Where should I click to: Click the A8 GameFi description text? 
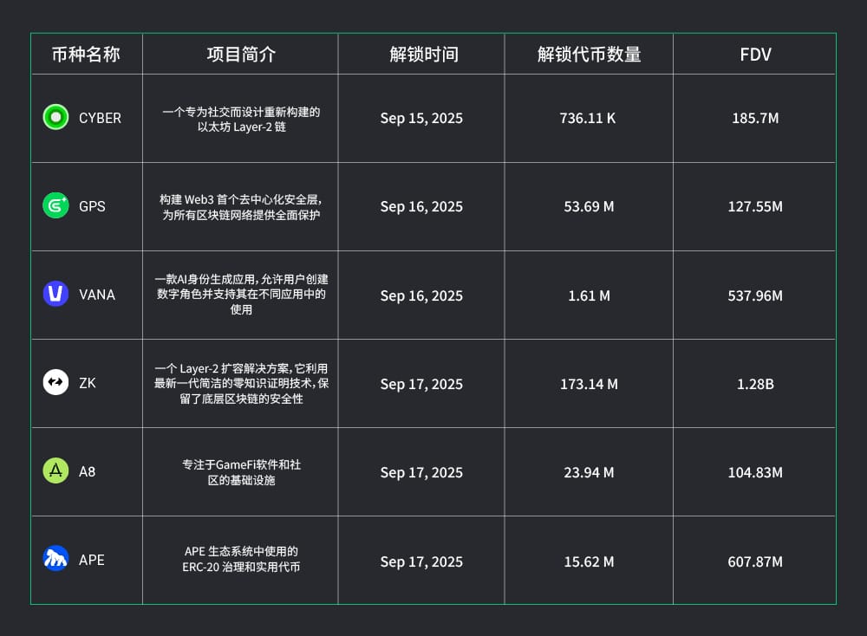pos(241,472)
